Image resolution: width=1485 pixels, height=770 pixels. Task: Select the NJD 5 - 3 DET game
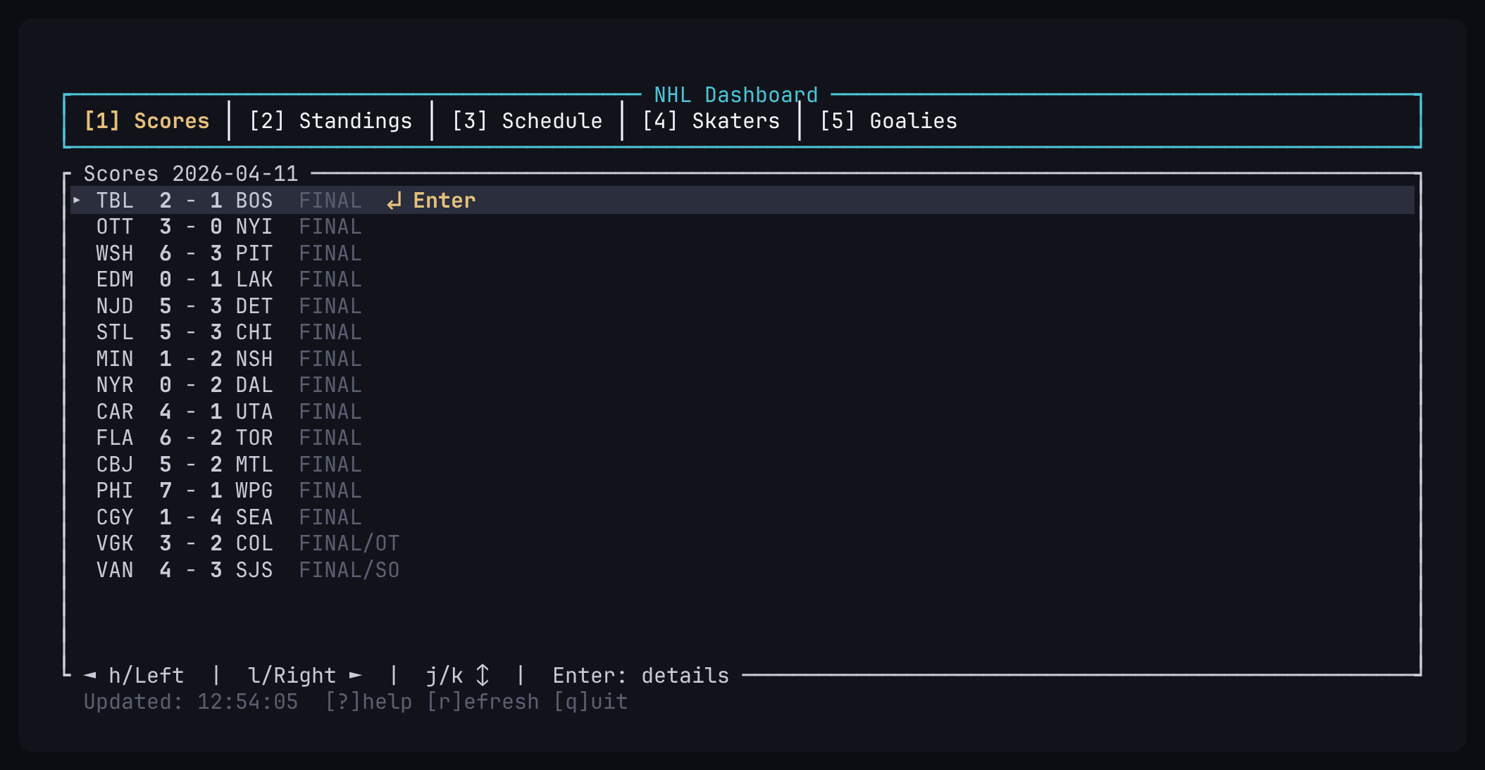click(742, 306)
